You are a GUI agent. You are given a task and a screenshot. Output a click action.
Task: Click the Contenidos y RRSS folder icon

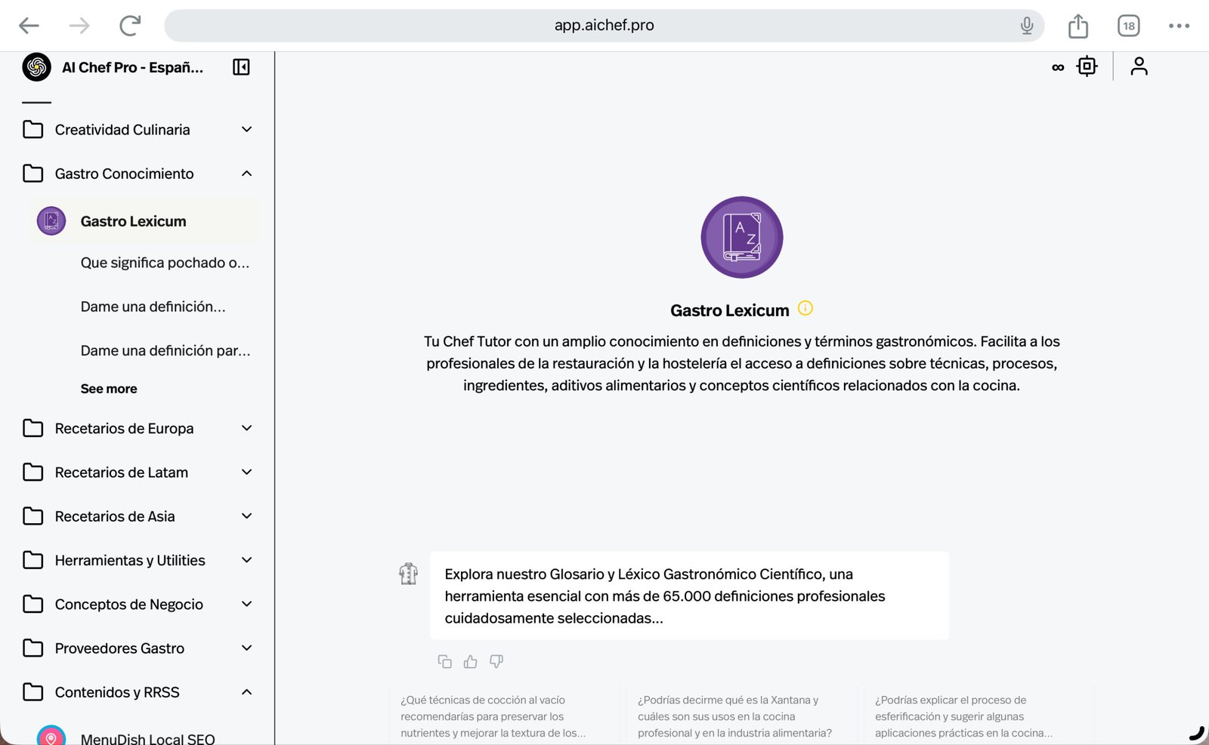point(32,692)
